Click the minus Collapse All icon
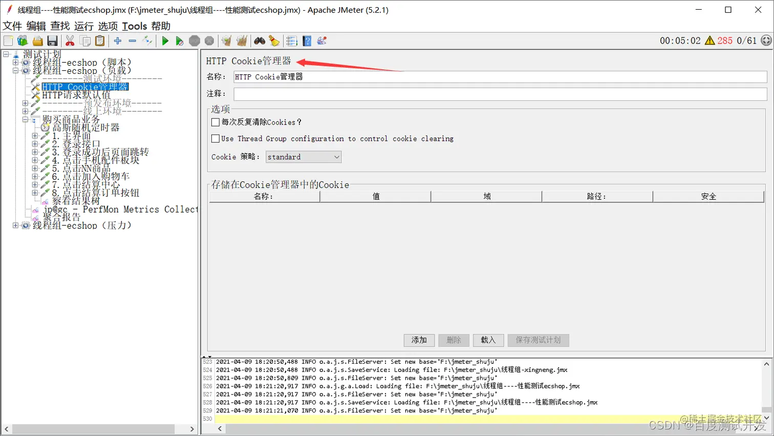 tap(133, 41)
